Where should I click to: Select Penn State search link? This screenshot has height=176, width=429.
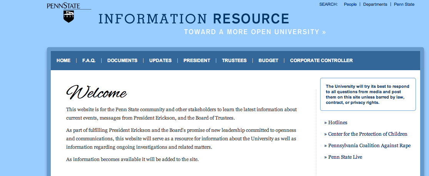pyautogui.click(x=404, y=5)
